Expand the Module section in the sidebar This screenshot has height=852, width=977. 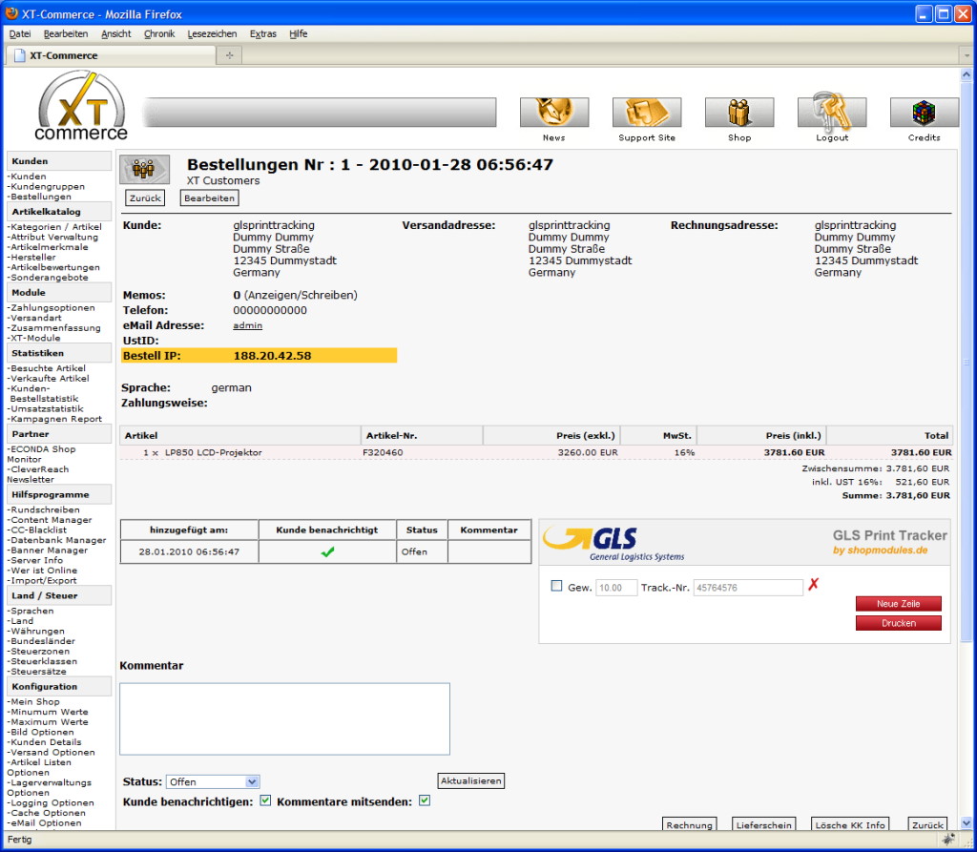[59, 291]
